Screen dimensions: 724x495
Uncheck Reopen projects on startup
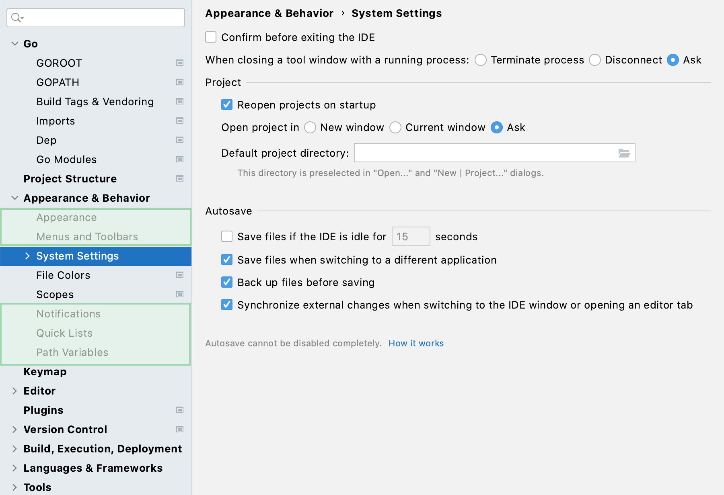point(227,105)
